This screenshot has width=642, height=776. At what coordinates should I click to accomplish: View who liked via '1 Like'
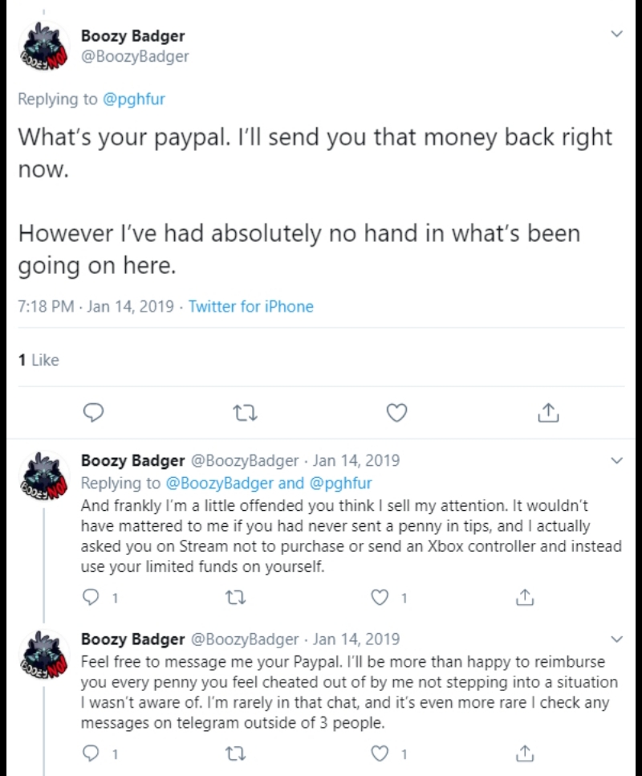tap(39, 360)
